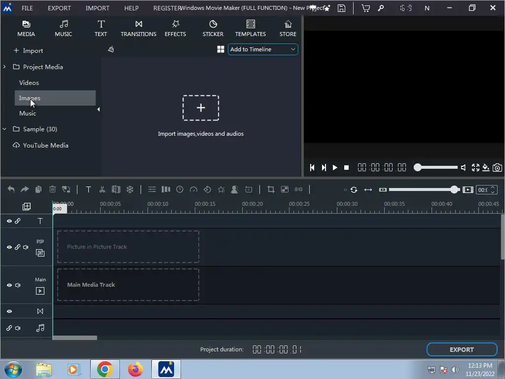505x379 pixels.
Task: Toggle link on the PIP track
Action: coord(18,247)
